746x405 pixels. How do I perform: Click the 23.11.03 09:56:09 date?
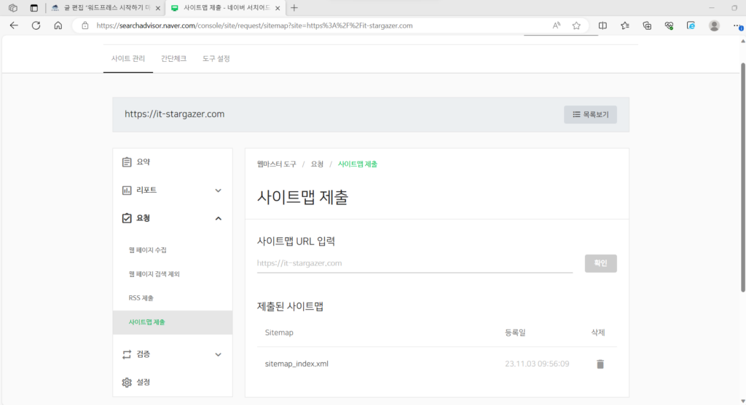click(537, 364)
